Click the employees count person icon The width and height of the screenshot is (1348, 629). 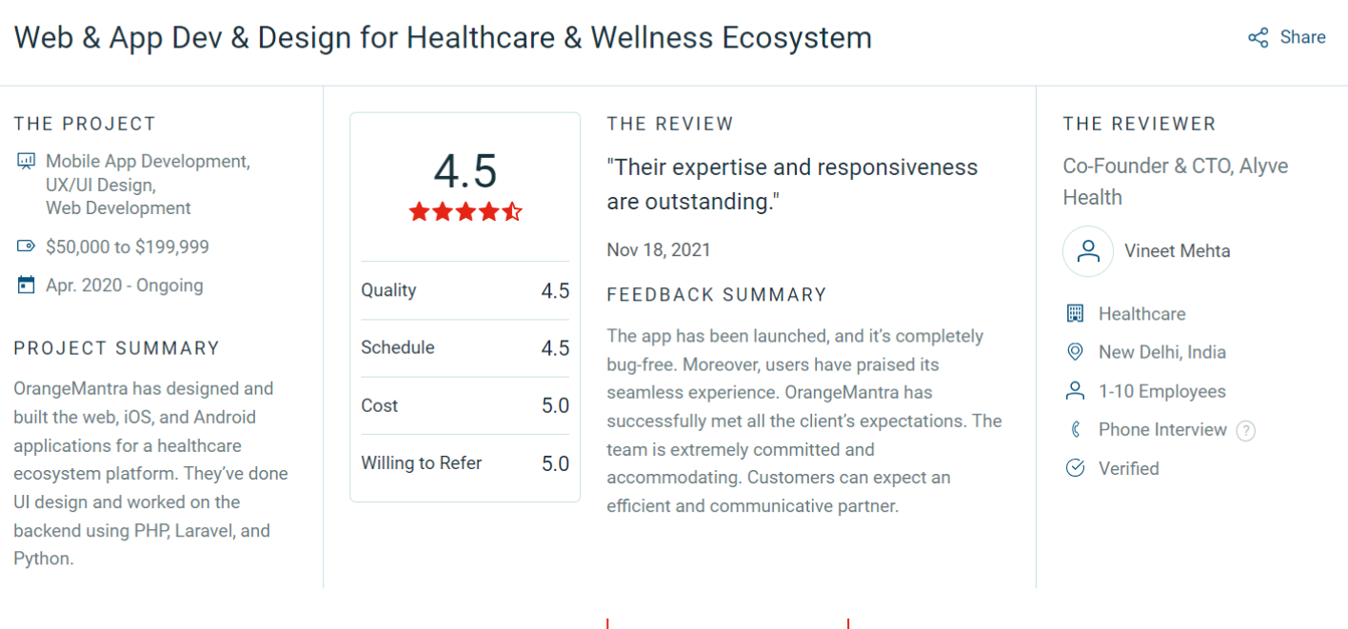pos(1076,391)
